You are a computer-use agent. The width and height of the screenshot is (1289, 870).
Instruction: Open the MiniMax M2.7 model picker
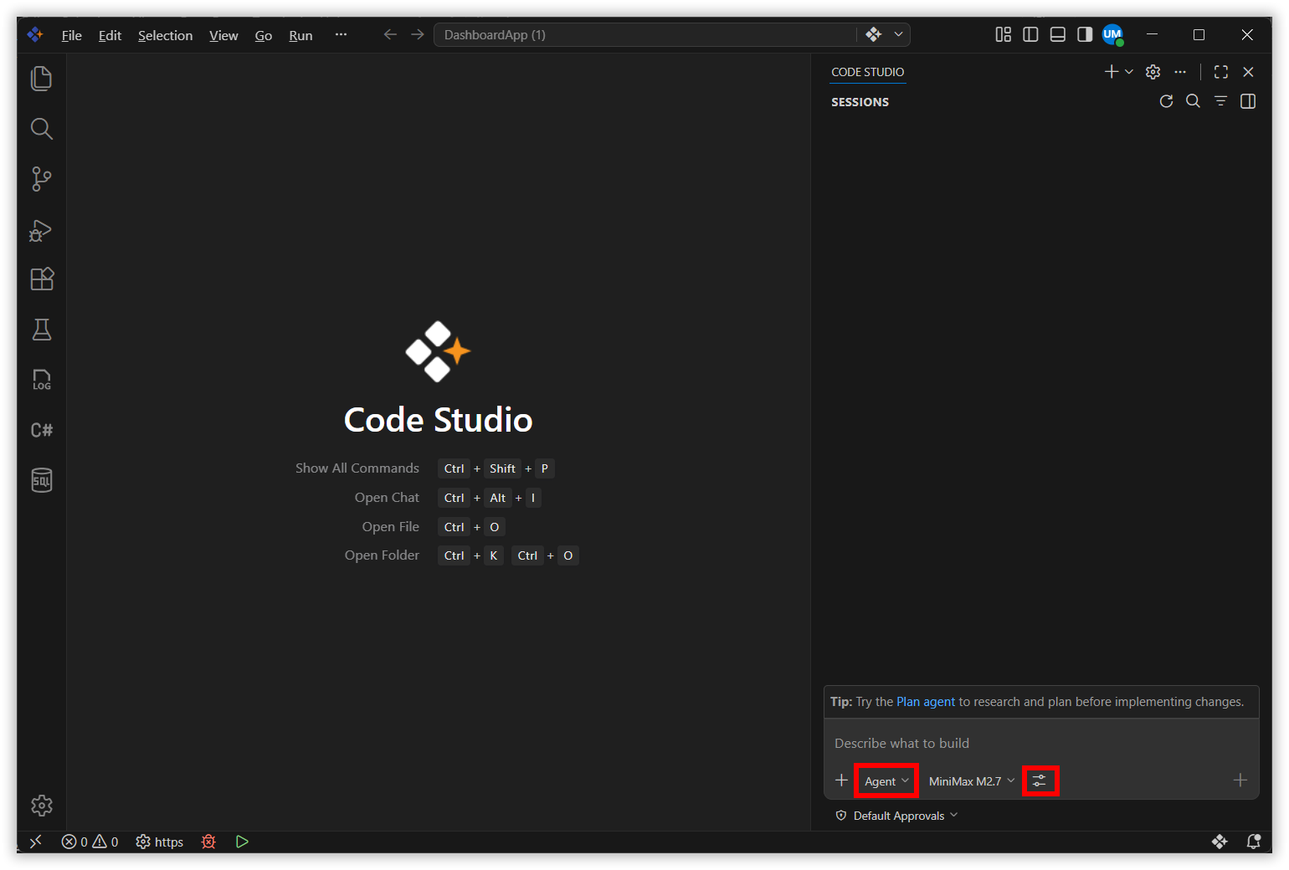(x=971, y=781)
